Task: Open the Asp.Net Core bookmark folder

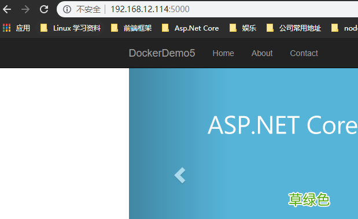Action: click(190, 28)
